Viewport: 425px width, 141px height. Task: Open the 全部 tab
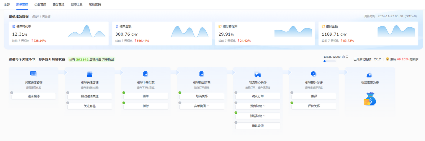click(6, 4)
